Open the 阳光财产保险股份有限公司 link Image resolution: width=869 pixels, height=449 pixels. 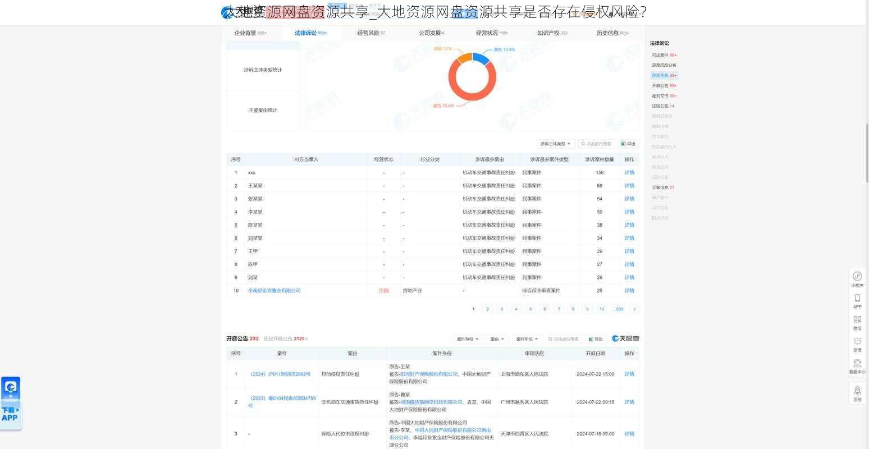[x=429, y=374]
